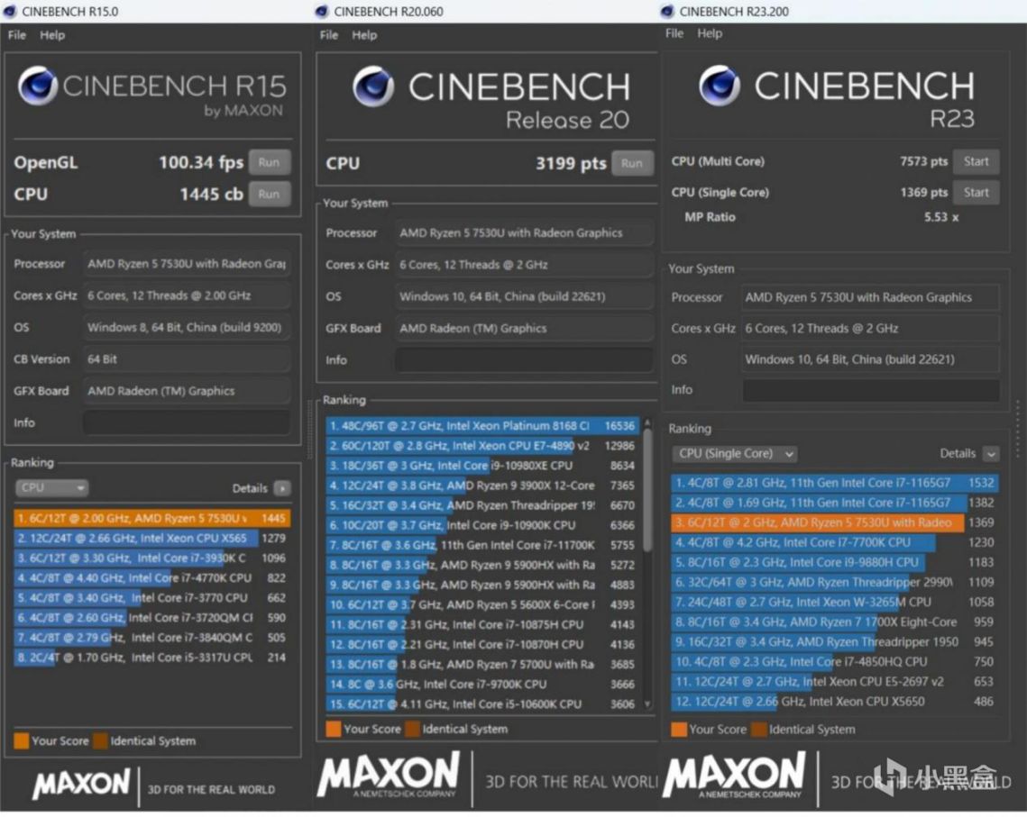Select the Core i9-10900K row in R20
Image resolution: width=1027 pixels, height=817 pixels.
(482, 524)
